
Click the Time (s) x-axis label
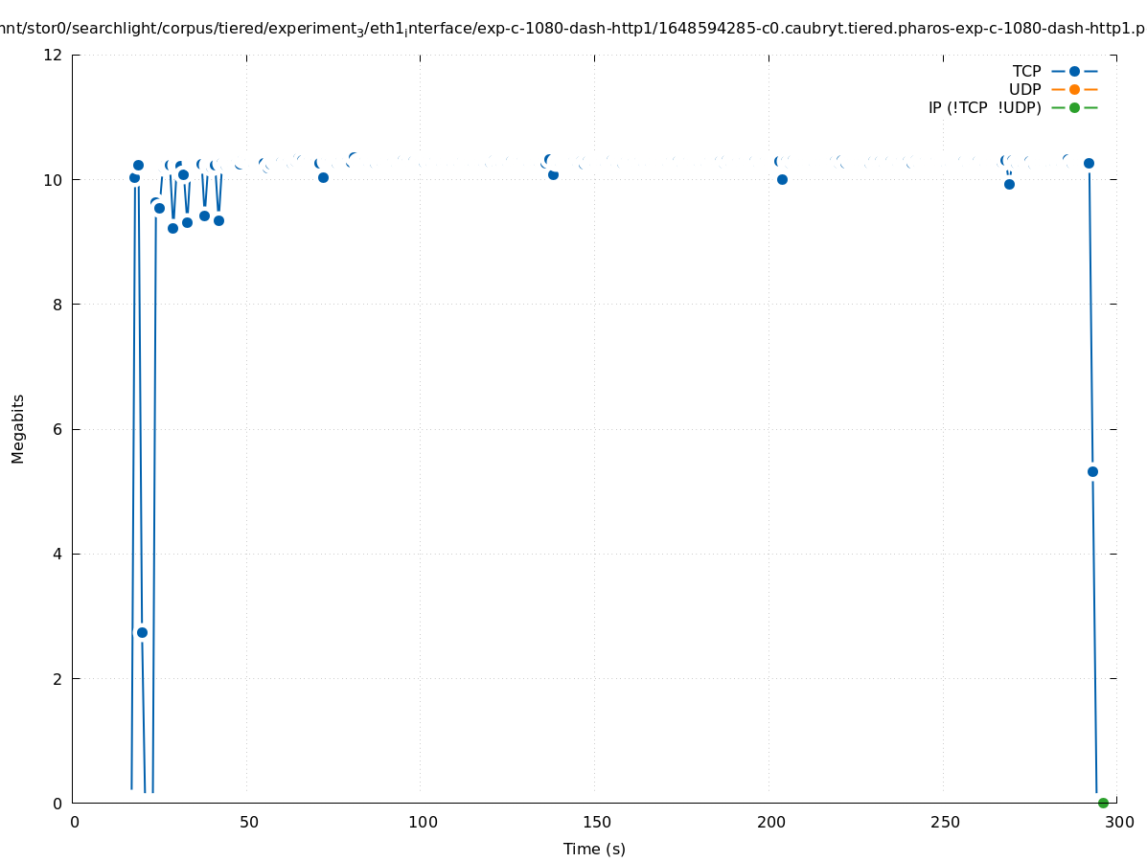pyautogui.click(x=594, y=849)
